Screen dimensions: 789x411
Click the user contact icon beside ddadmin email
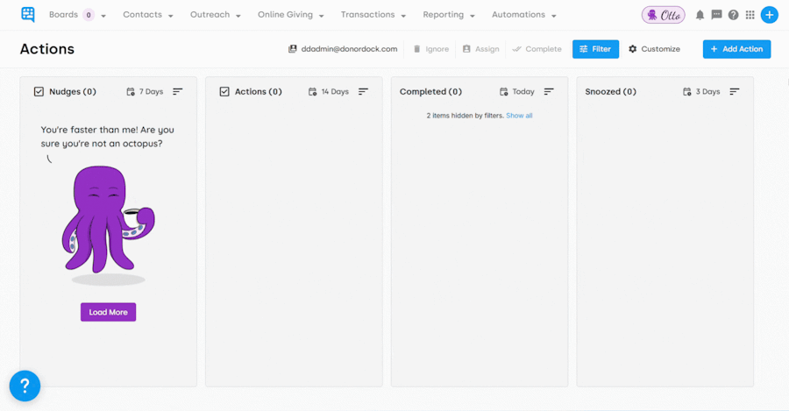[x=292, y=49]
